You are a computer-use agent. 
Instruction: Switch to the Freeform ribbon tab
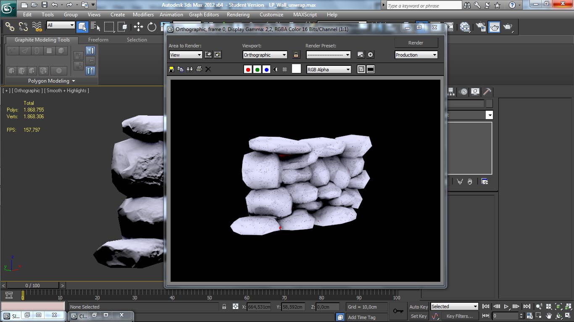pyautogui.click(x=98, y=40)
